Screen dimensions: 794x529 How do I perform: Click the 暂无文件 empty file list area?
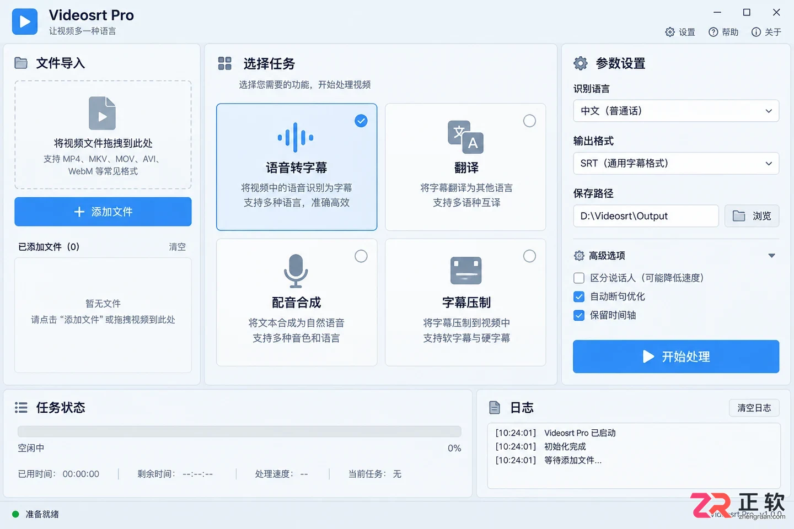click(103, 315)
